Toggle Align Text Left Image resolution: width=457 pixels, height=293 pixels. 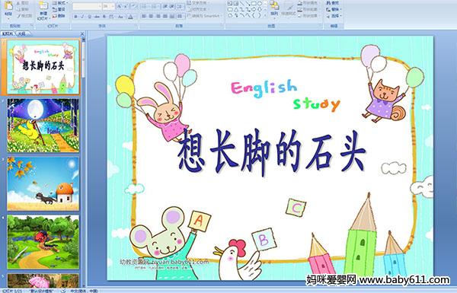click(144, 16)
